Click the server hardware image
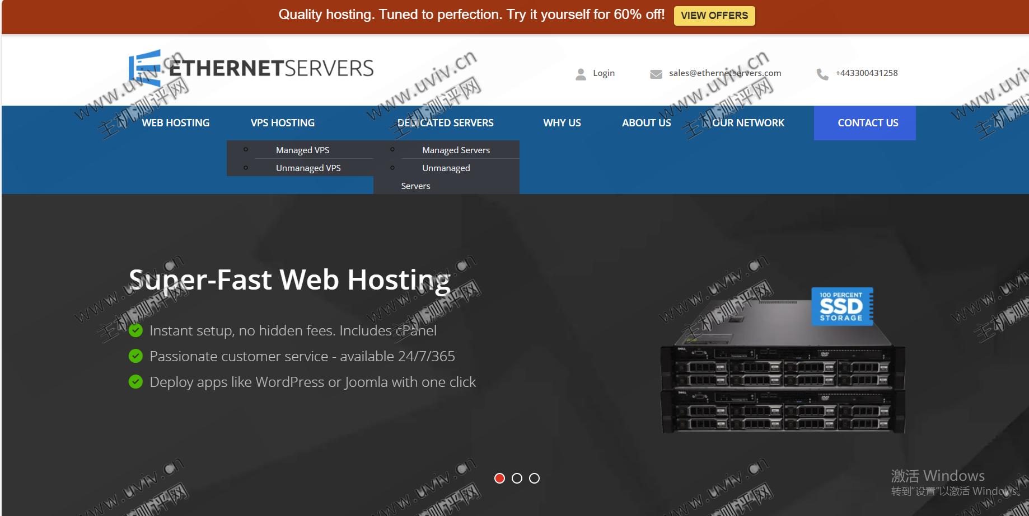This screenshot has height=516, width=1029. (782, 386)
